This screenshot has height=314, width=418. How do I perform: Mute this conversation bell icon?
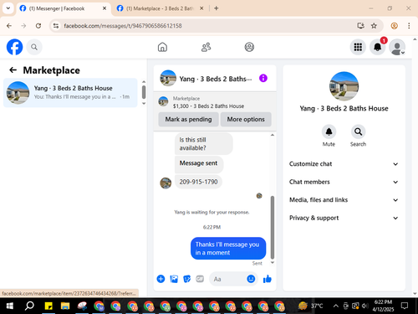coord(329,131)
